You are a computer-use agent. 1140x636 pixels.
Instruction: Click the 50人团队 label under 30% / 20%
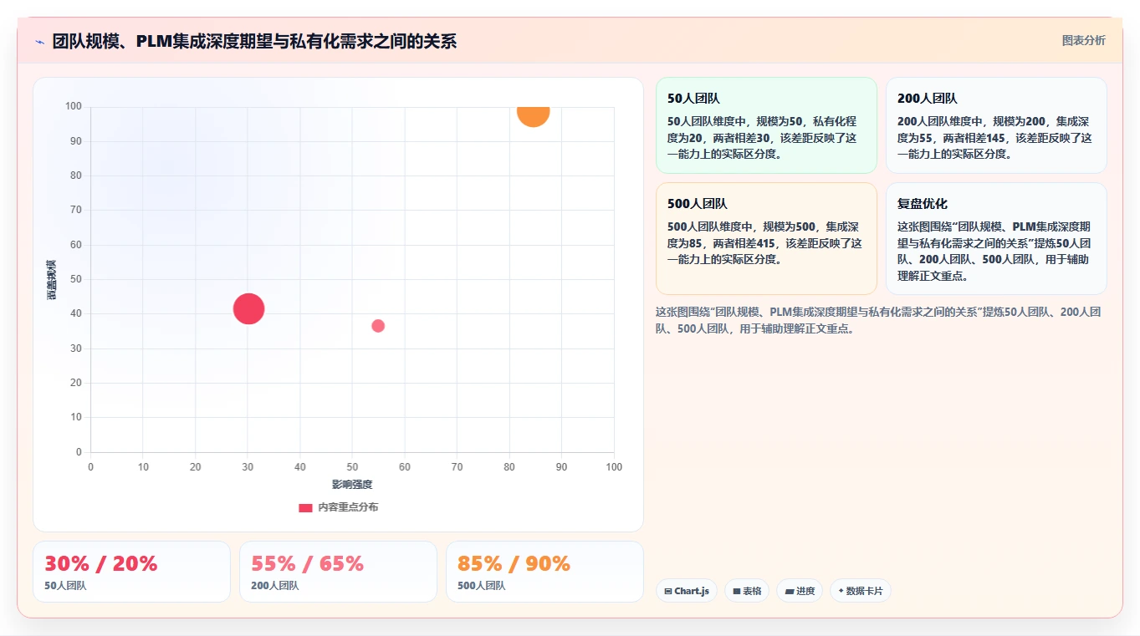click(x=65, y=586)
